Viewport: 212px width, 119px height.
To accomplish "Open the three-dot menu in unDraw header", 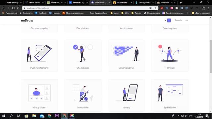I will [187, 20].
